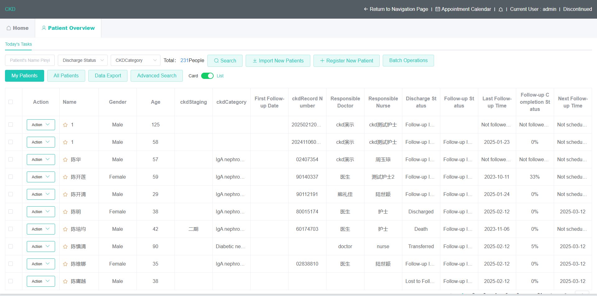This screenshot has height=296, width=597.
Task: Click Current User admin text
Action: tap(533, 9)
